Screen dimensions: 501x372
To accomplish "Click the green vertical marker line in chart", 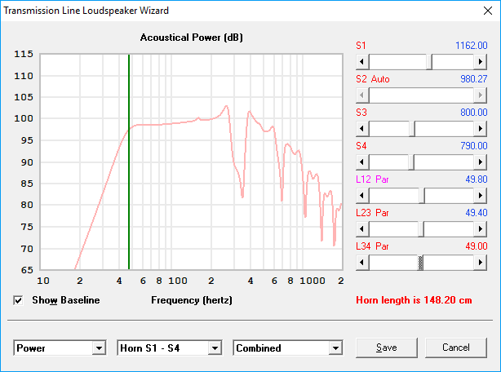I will 129,162.
